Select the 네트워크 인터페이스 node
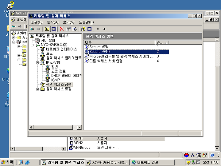This screenshot has width=221, height=166. (x=59, y=49)
